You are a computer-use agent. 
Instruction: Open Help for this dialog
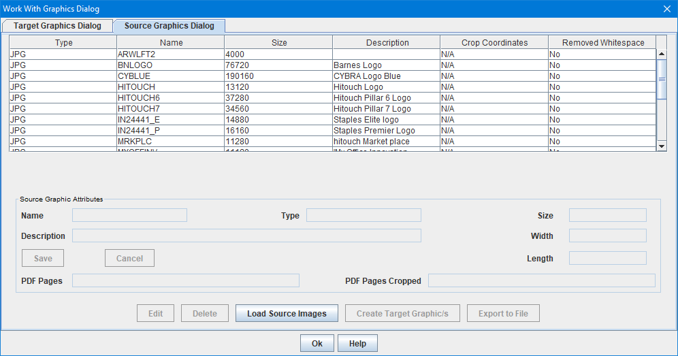(x=357, y=344)
